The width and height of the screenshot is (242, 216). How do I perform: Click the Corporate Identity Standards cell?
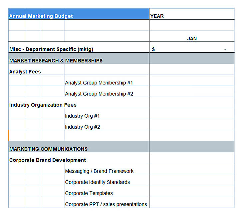coord(107,180)
